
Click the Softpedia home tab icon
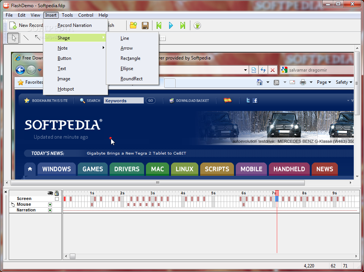[x=30, y=169]
